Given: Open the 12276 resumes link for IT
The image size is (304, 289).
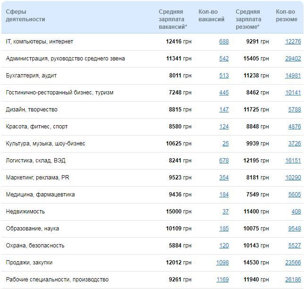Looking at the screenshot, I should [293, 42].
